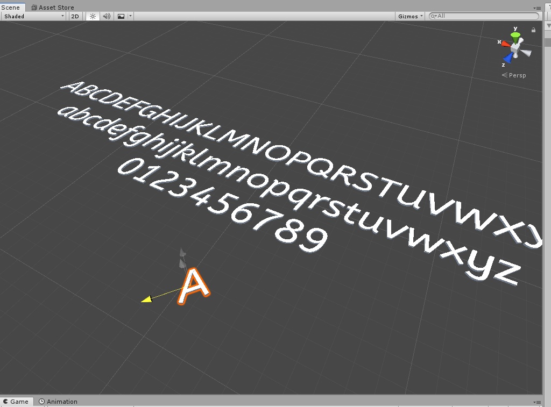The height and width of the screenshot is (407, 551).
Task: Select the highlighted letter A object
Action: pos(194,286)
